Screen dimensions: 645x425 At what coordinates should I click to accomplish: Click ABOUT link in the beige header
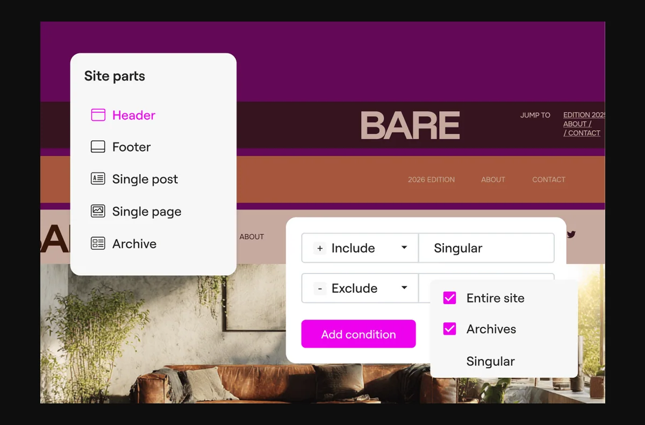point(252,236)
